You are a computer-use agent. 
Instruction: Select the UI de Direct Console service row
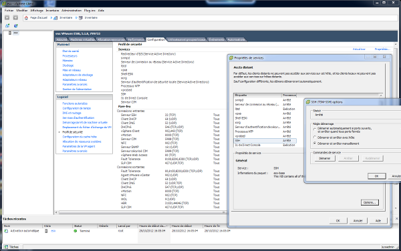(265, 145)
